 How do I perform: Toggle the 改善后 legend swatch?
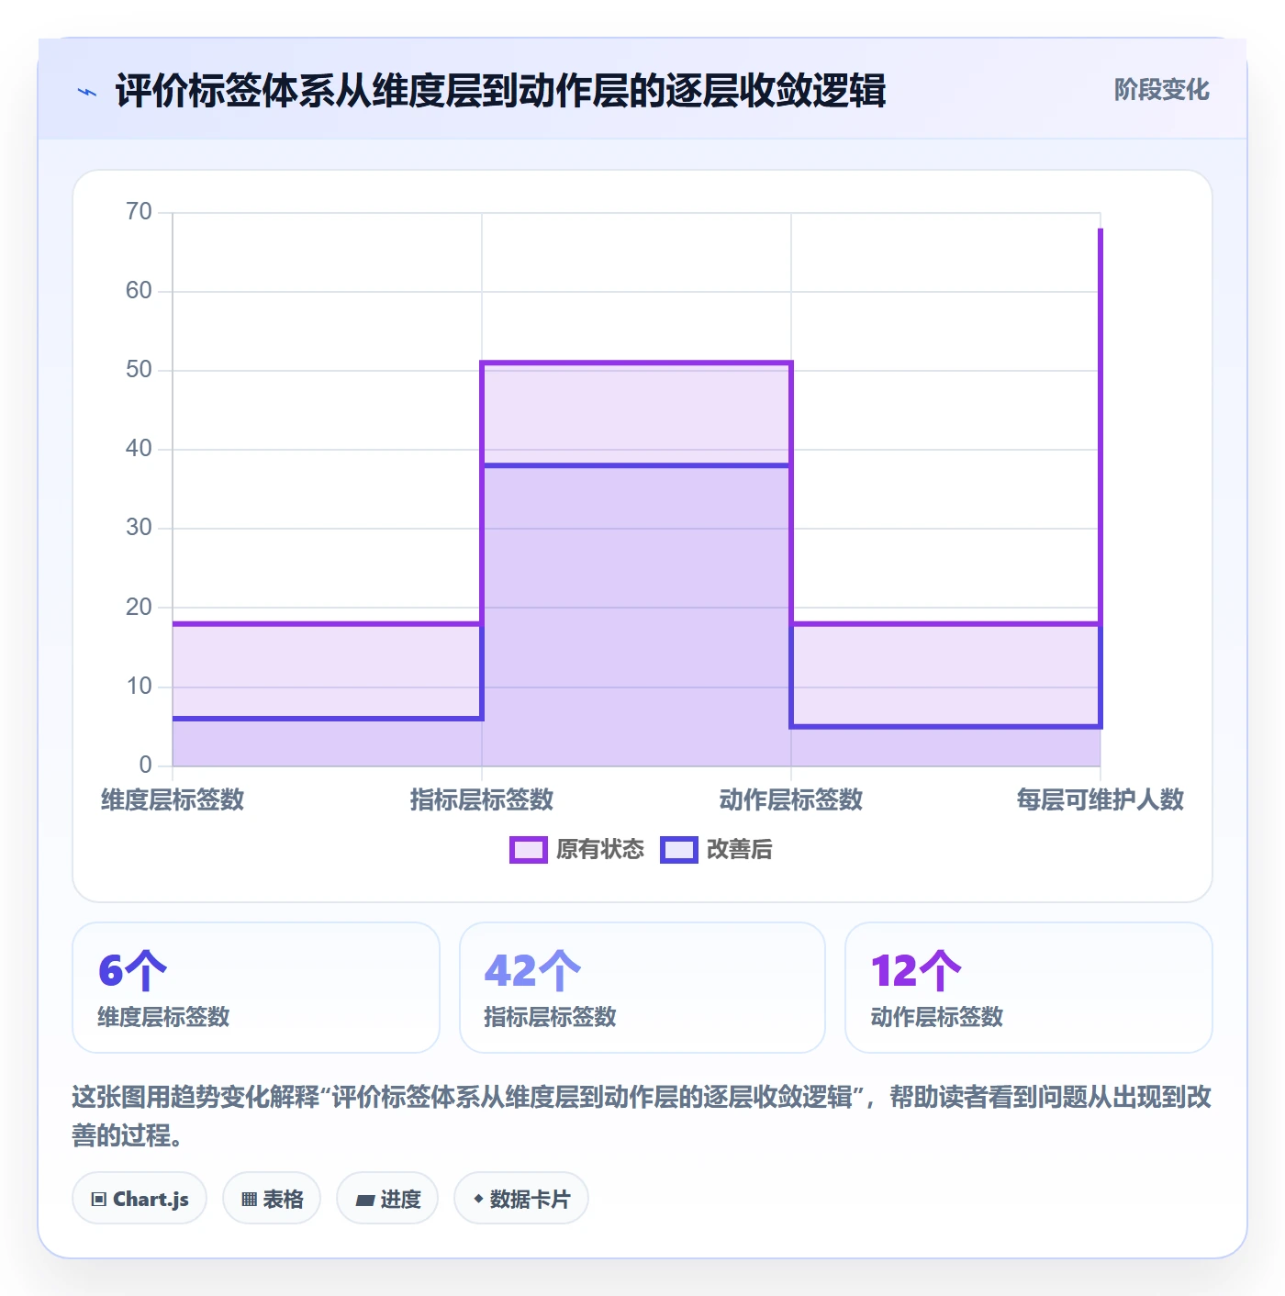click(x=678, y=850)
